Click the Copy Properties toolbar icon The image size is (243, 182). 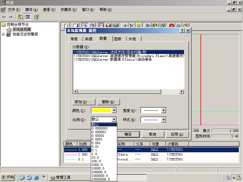[148, 25]
